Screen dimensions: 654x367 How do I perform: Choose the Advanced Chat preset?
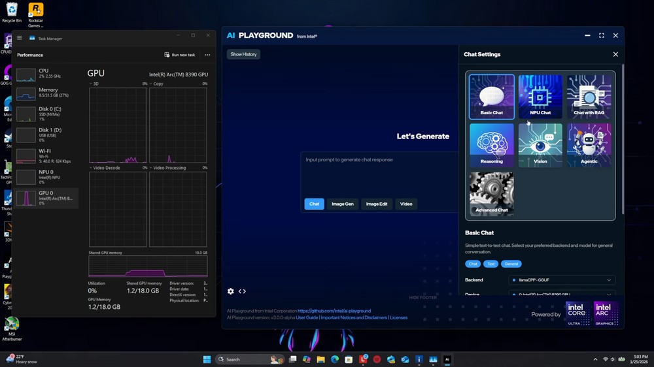(492, 194)
